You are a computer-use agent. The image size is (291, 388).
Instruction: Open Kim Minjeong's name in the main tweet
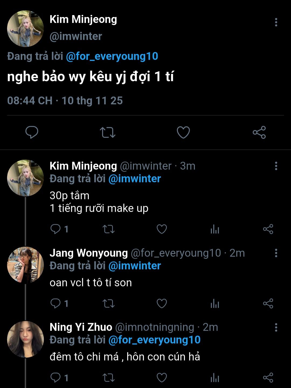tap(83, 19)
